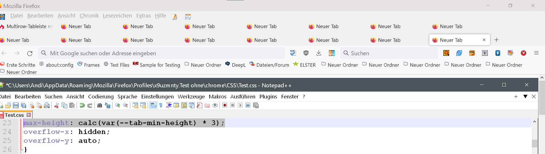Open the ELSTER bookmark
Viewport: 545px width, 154px height.
tap(304, 65)
